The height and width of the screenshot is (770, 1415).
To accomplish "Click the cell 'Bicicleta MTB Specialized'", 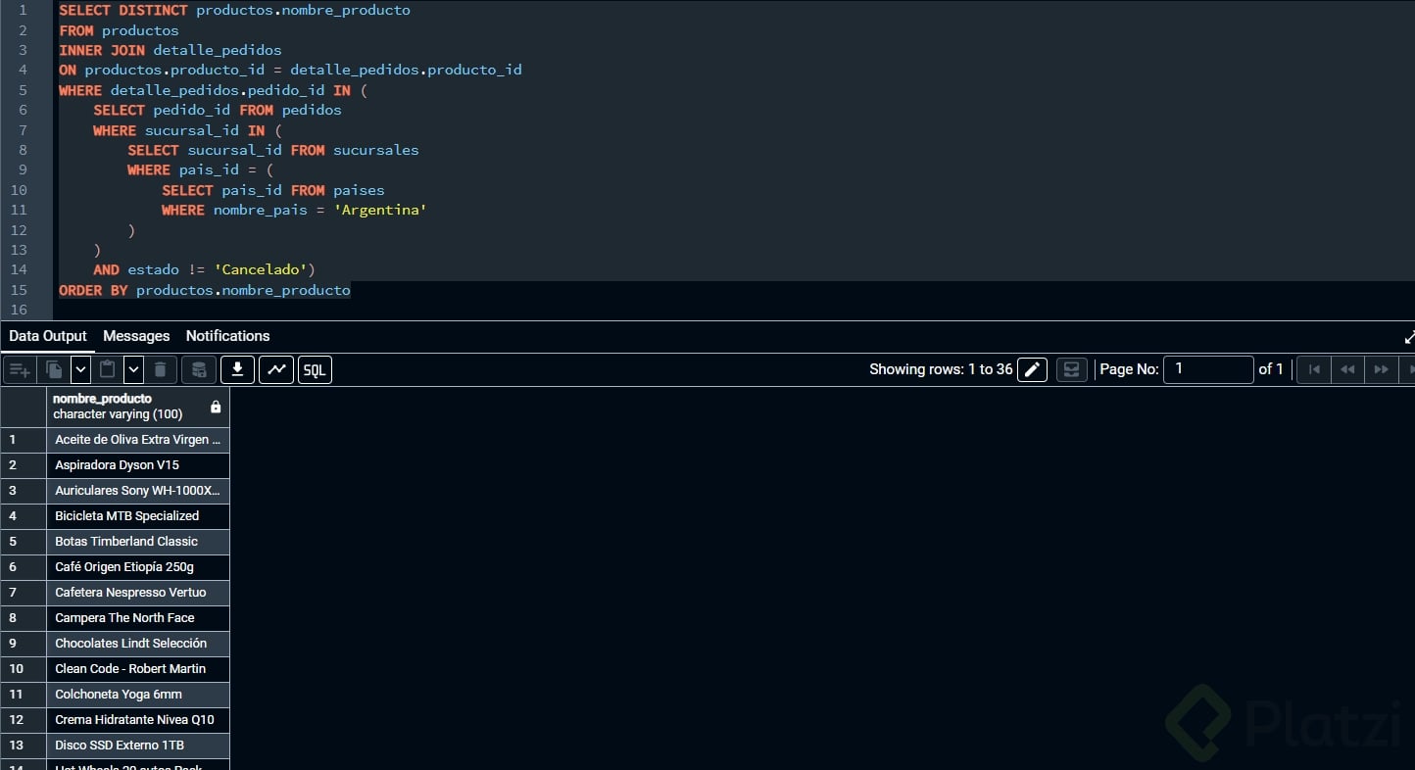I will pos(138,516).
